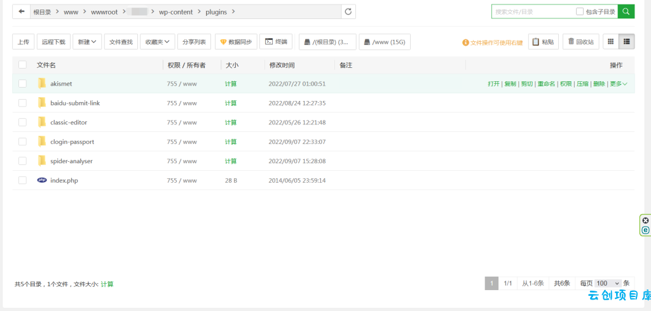651x311 pixels.
Task: Sort by 修改时间 column header
Action: (282, 65)
